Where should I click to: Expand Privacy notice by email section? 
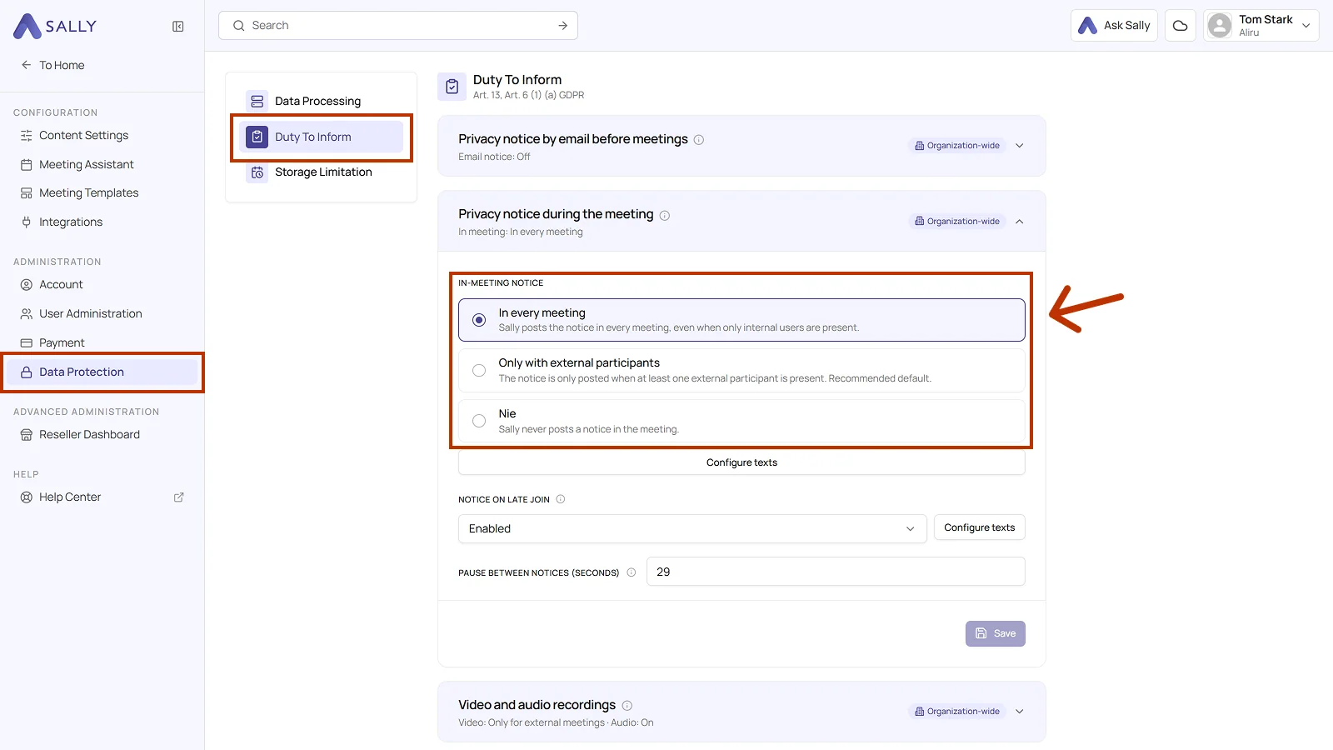pyautogui.click(x=1020, y=146)
